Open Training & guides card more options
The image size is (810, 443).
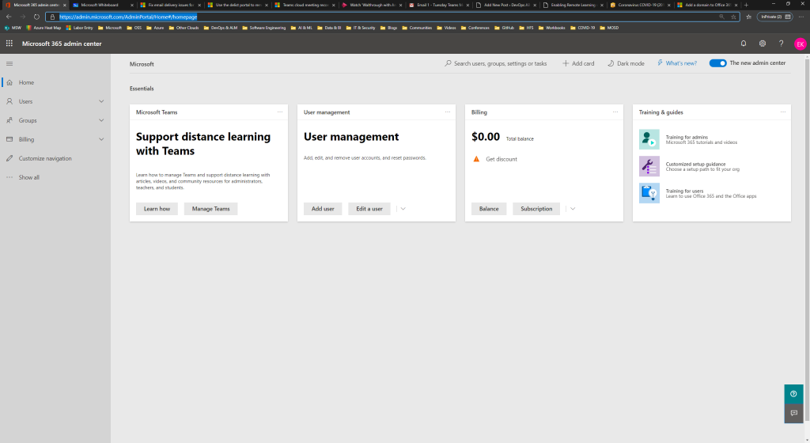coord(783,112)
